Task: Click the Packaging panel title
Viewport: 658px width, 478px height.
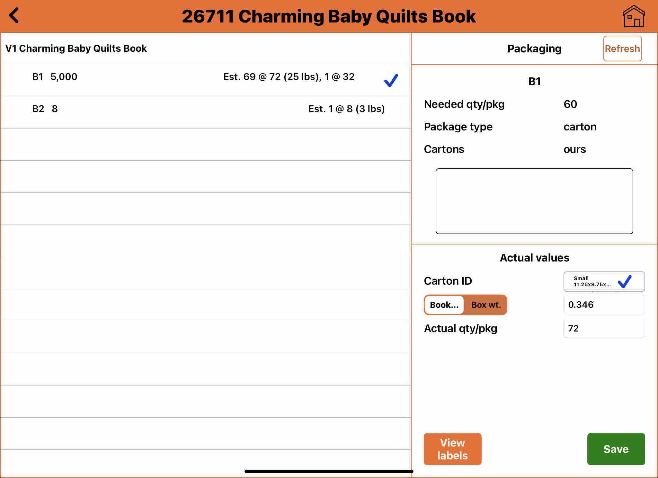Action: coord(534,49)
